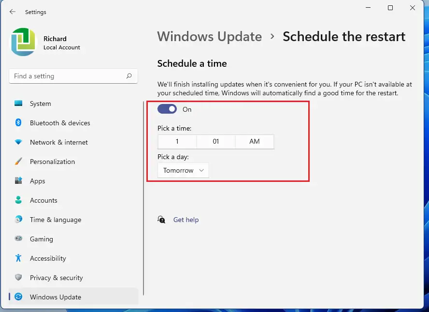This screenshot has width=429, height=312.
Task: Click the Bluetooth icon in sidebar
Action: coord(18,122)
